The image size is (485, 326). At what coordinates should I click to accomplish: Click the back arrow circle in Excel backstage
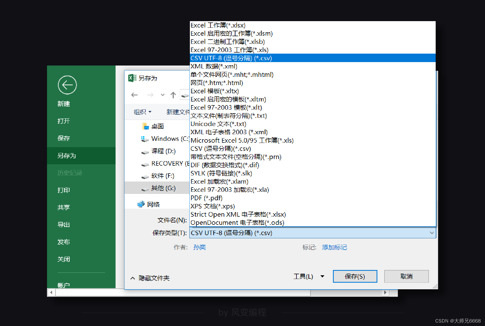[x=67, y=85]
